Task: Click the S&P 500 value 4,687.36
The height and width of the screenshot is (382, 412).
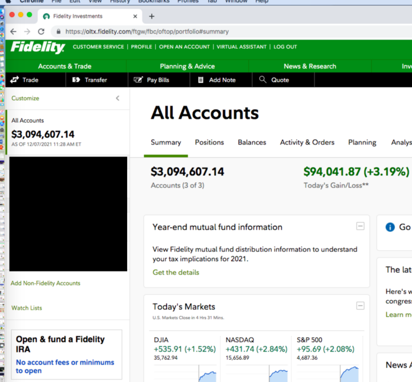Action: click(307, 358)
